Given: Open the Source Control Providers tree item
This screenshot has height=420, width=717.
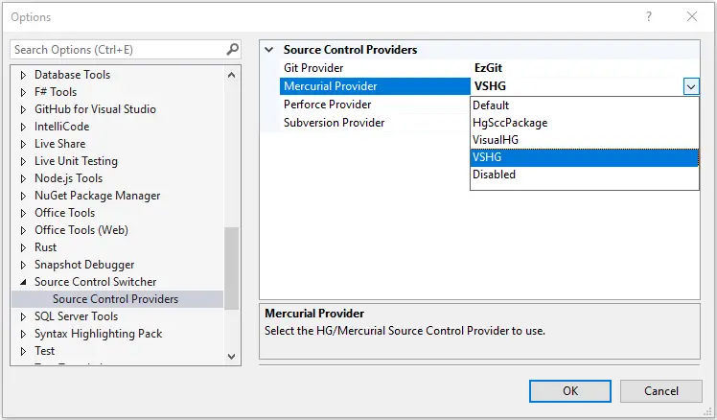Looking at the screenshot, I should tap(115, 299).
